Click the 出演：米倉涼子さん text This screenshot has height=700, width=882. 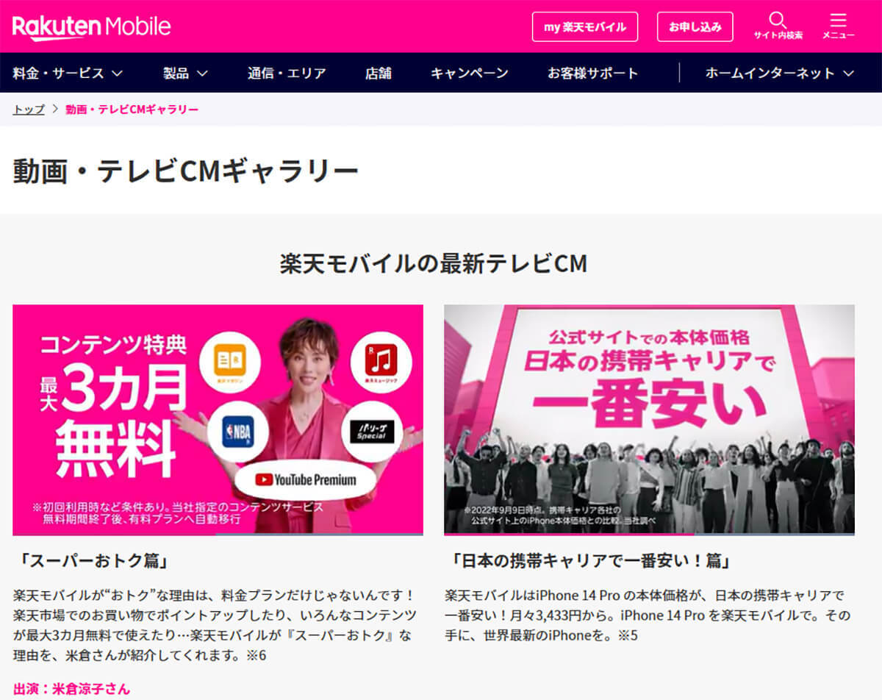(71, 689)
